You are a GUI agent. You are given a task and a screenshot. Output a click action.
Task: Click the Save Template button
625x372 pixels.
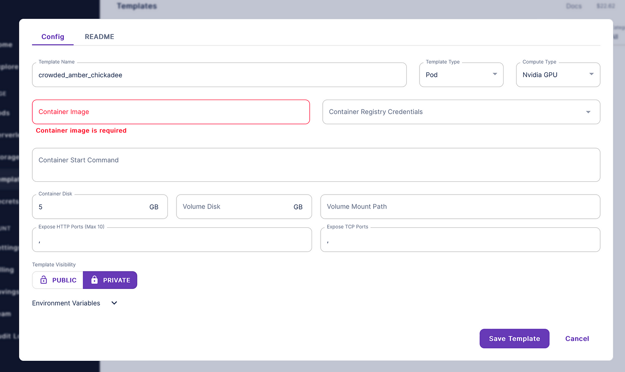coord(514,339)
